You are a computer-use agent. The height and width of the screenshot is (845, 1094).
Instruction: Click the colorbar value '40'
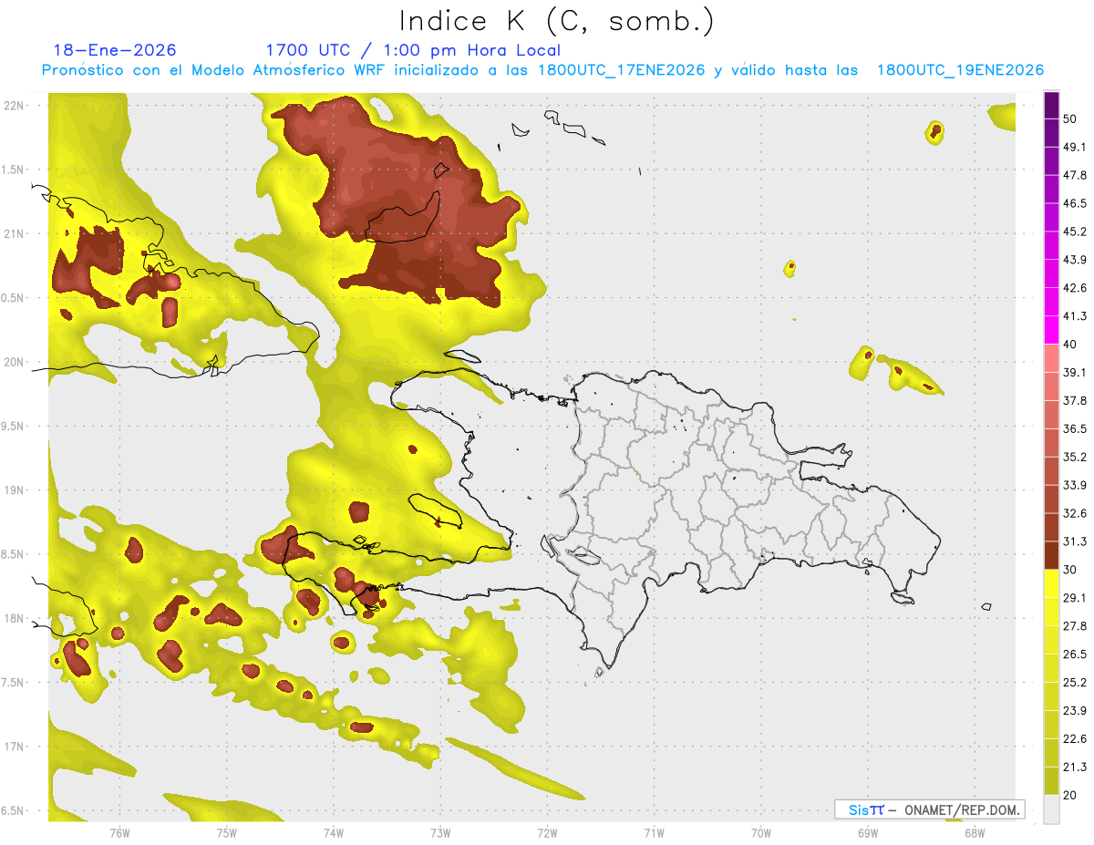pyautogui.click(x=1070, y=345)
